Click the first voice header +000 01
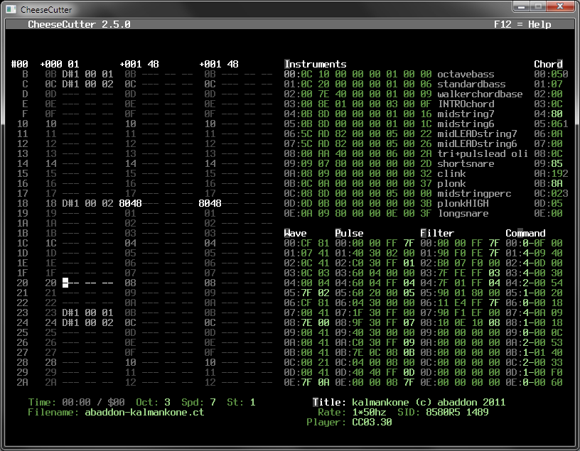This screenshot has width=580, height=451. click(x=59, y=64)
